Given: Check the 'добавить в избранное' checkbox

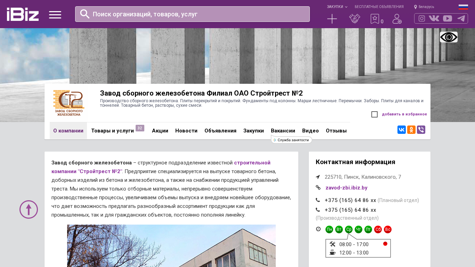Looking at the screenshot, I should [375, 114].
